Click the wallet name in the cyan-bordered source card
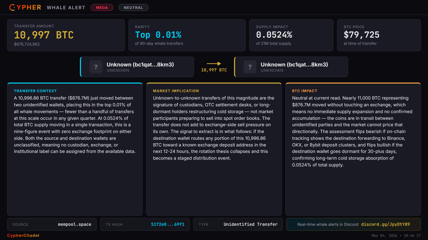This screenshot has height=240, width=428. pyautogui.click(x=140, y=65)
